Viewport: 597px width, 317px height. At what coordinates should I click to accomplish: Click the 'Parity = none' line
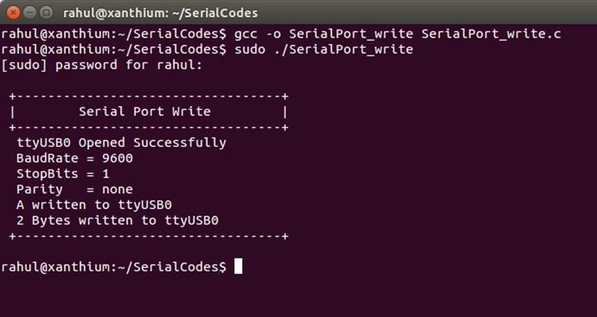pyautogui.click(x=75, y=189)
